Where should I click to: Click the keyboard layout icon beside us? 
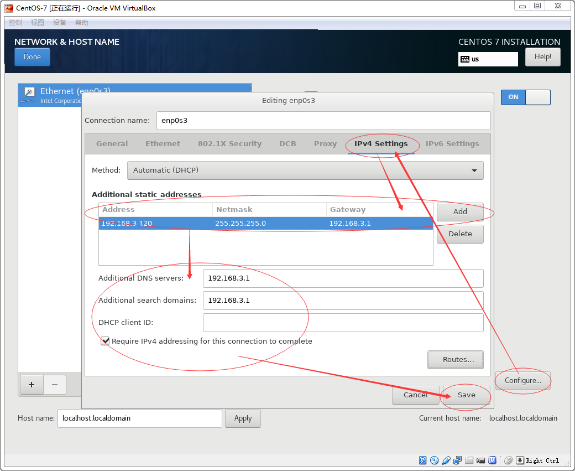click(465, 59)
